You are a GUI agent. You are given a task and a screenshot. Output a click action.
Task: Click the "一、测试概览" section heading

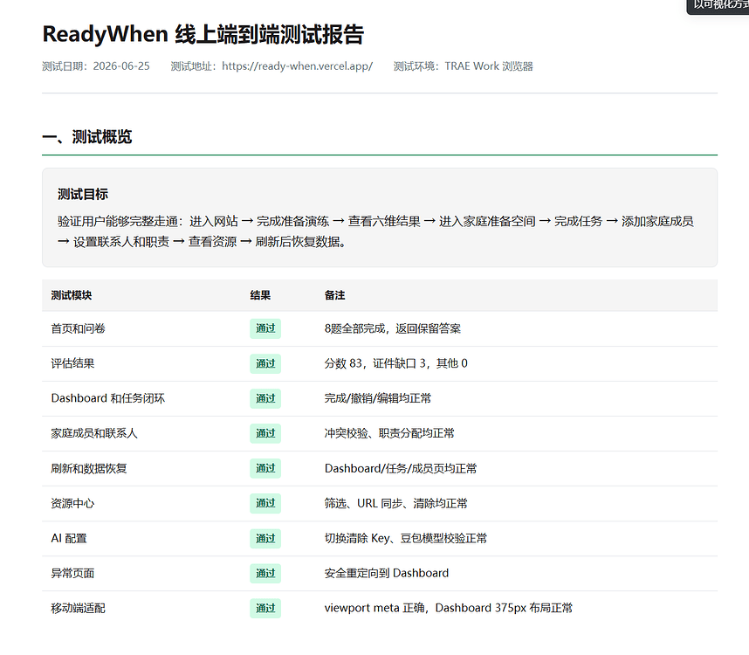(x=87, y=136)
